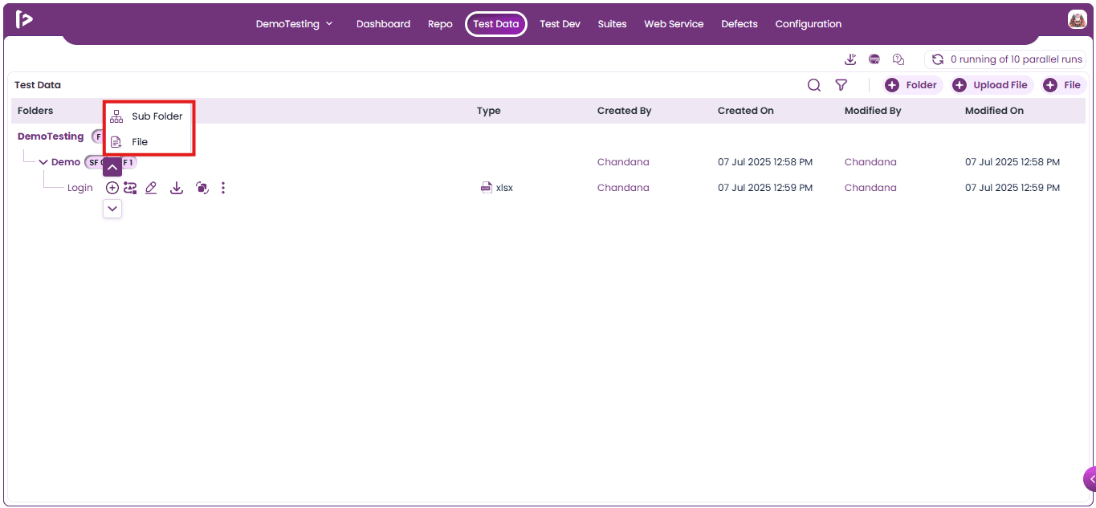
Task: Expand the purple side panel handle at the right edge
Action: pos(1090,479)
